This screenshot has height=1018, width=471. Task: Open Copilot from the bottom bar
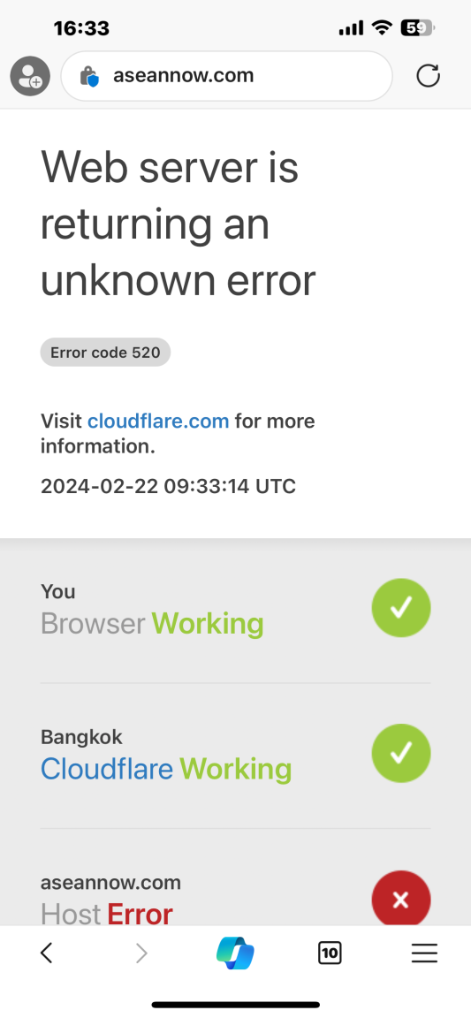[x=235, y=953]
